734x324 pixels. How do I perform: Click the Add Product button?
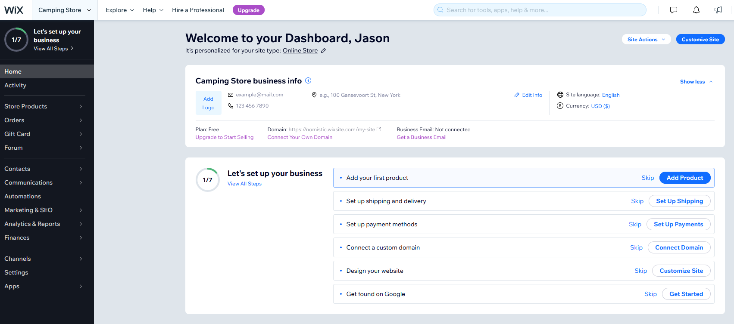(685, 178)
